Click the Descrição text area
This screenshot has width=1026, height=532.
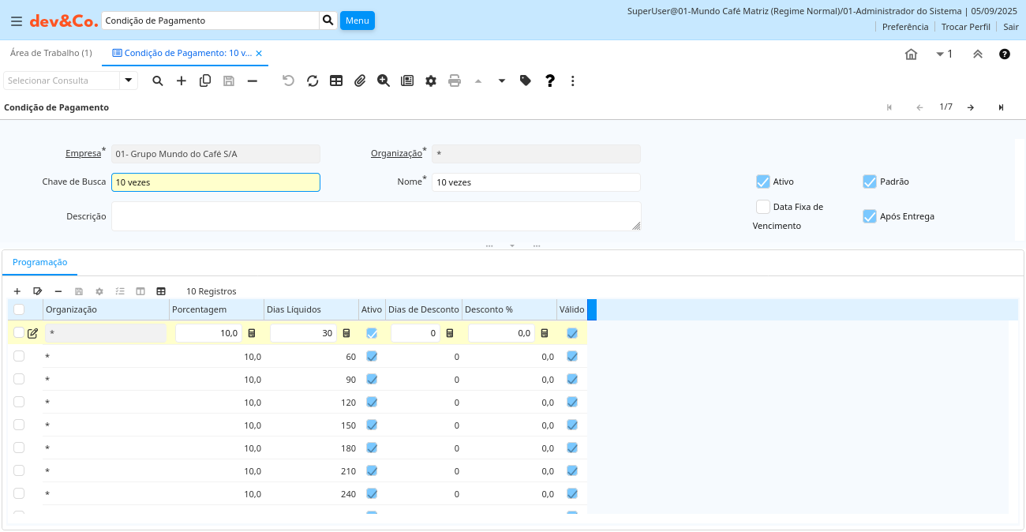tap(376, 216)
